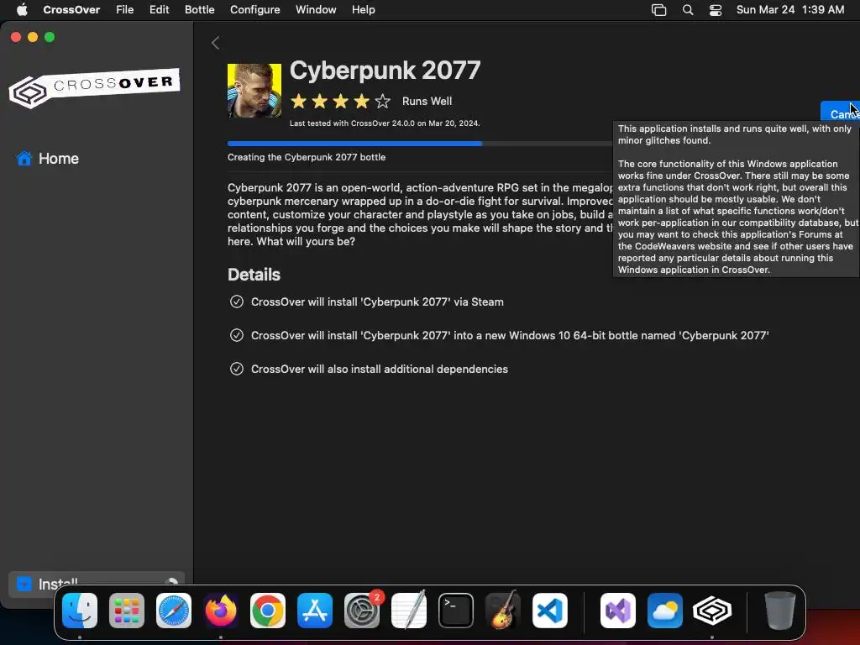The width and height of the screenshot is (860, 645).
Task: Click the Cyberpunk 2077 title heading
Action: tap(385, 71)
